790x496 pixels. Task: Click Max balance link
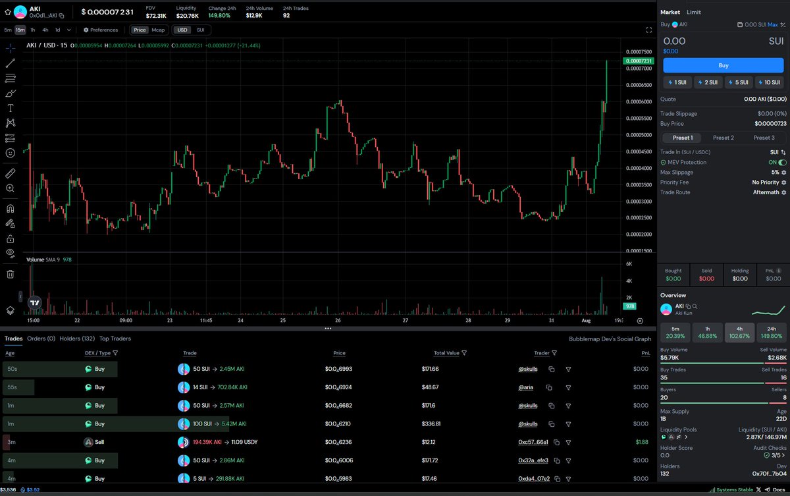773,24
